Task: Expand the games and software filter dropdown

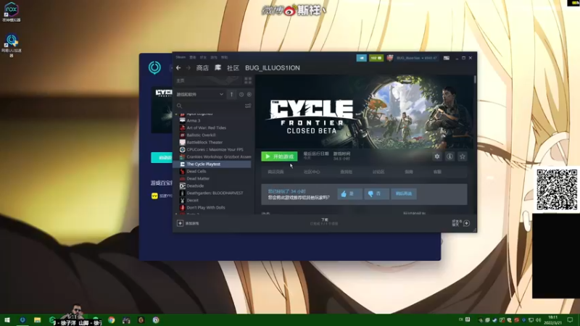Action: click(x=200, y=94)
